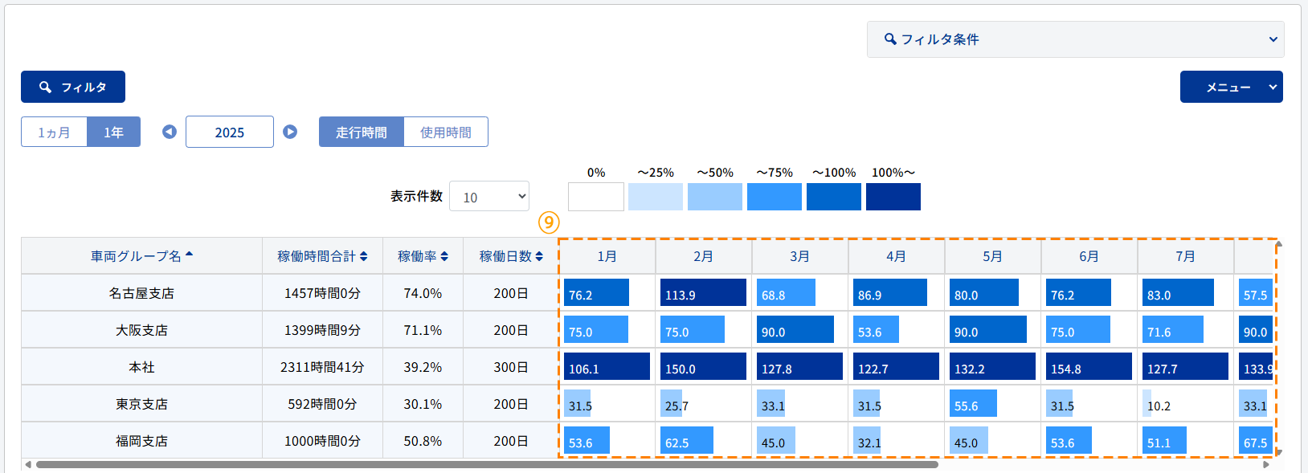This screenshot has height=473, width=1308.
Task: Open the 表示件数 dropdown
Action: 488,197
